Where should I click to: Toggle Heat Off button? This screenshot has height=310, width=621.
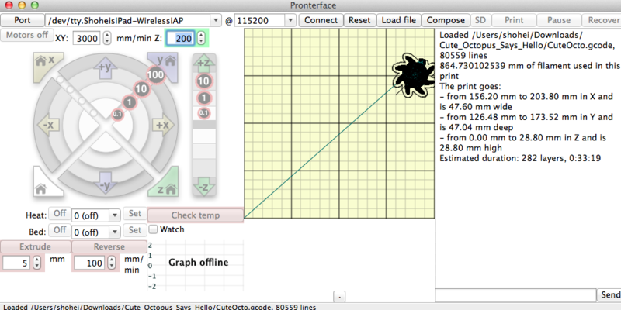(x=60, y=214)
